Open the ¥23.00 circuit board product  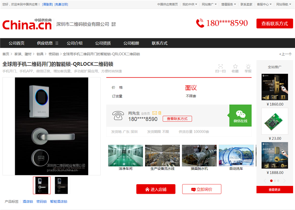[275, 121]
